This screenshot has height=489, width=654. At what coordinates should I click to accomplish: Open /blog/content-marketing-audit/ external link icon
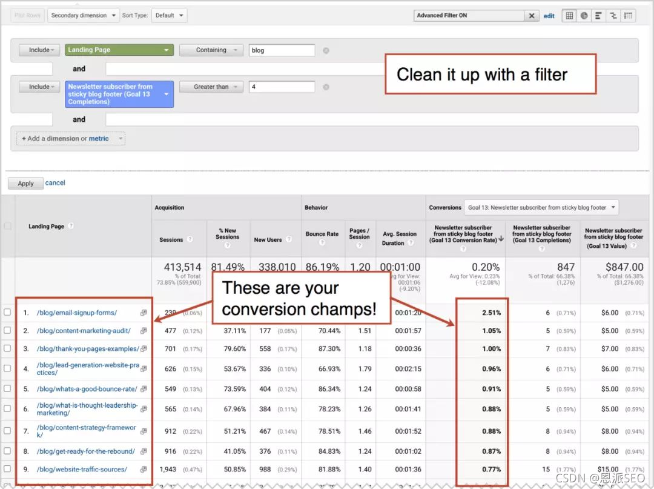[144, 330]
